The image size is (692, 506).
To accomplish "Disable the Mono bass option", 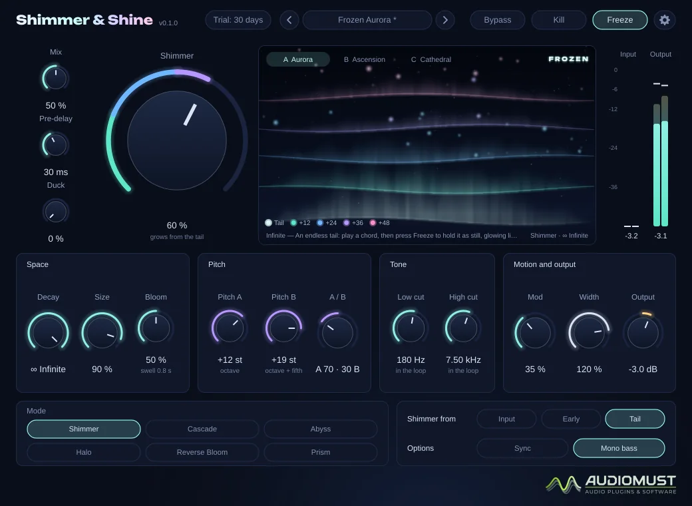I will 619,448.
